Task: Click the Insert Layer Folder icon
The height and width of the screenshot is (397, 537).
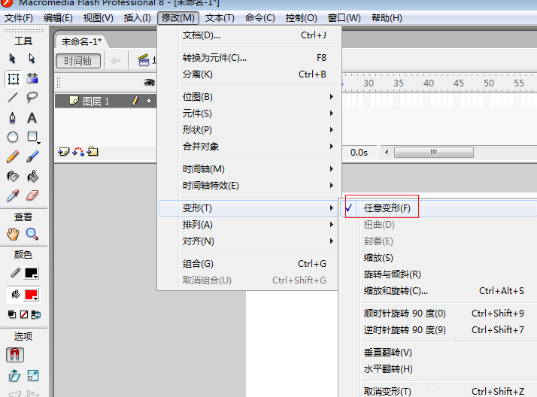Action: click(93, 151)
